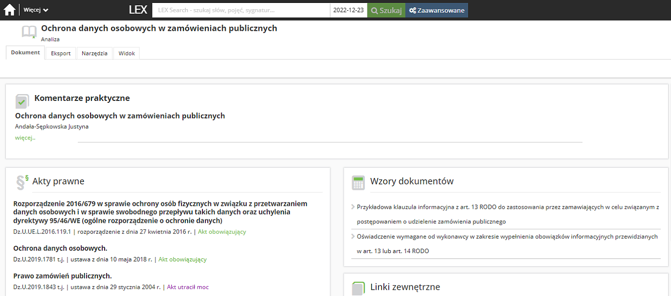
Task: Click the green więcej.. link
Action: pos(25,138)
